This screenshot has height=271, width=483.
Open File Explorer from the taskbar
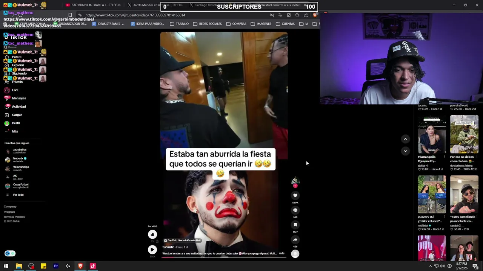coord(18,266)
